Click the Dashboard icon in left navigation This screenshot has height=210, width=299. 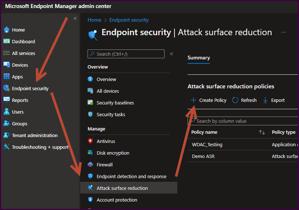pos(6,41)
